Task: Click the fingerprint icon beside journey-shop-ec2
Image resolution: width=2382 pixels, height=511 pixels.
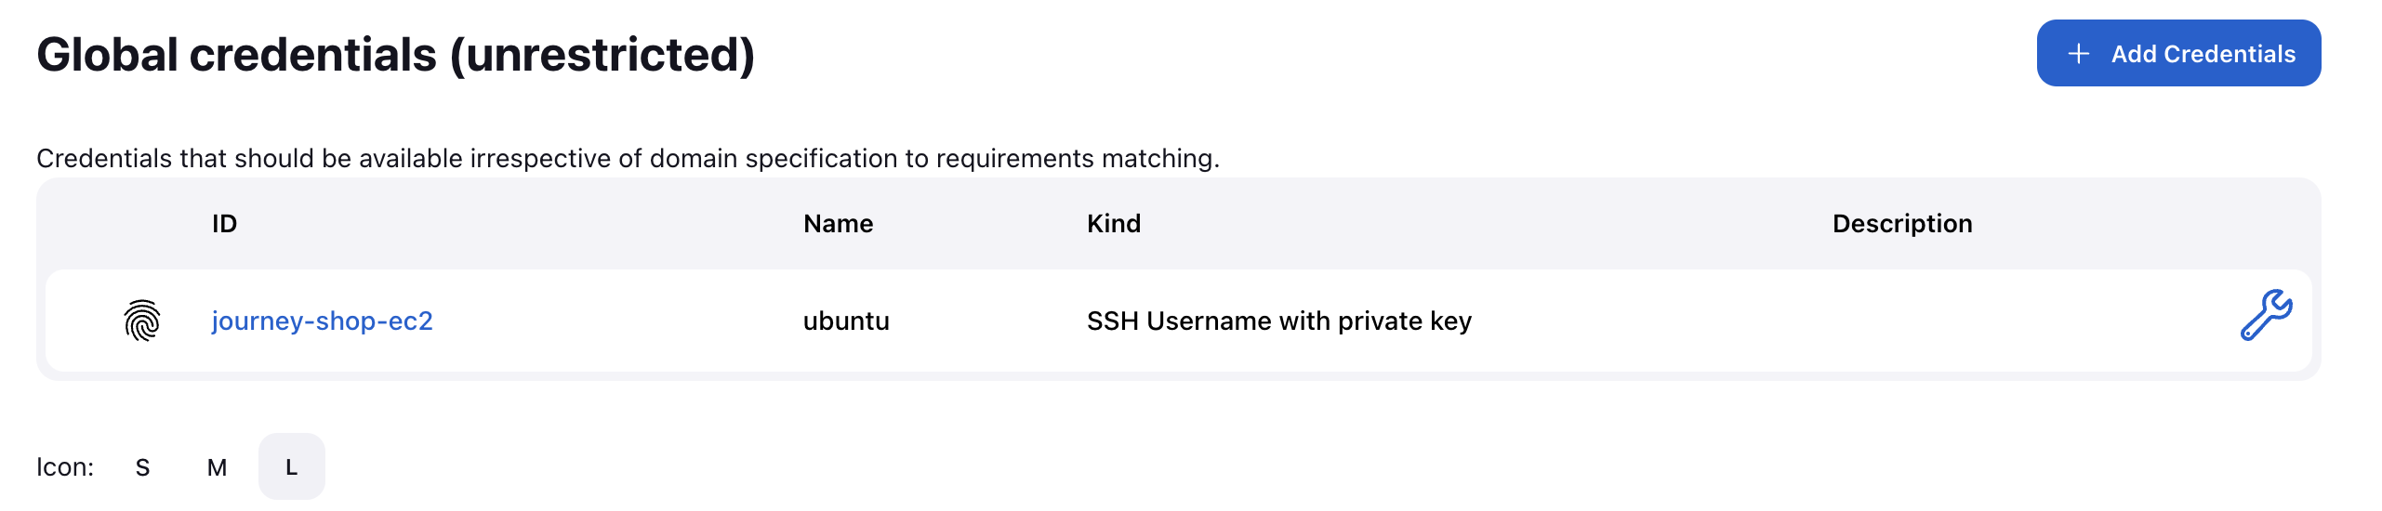Action: point(142,321)
